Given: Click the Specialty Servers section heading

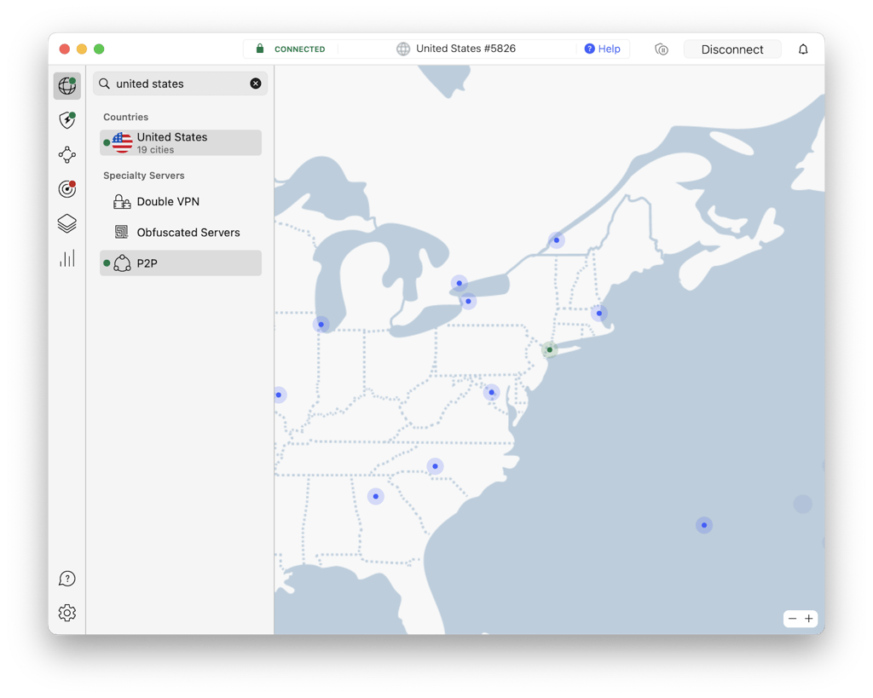Looking at the screenshot, I should coord(143,176).
